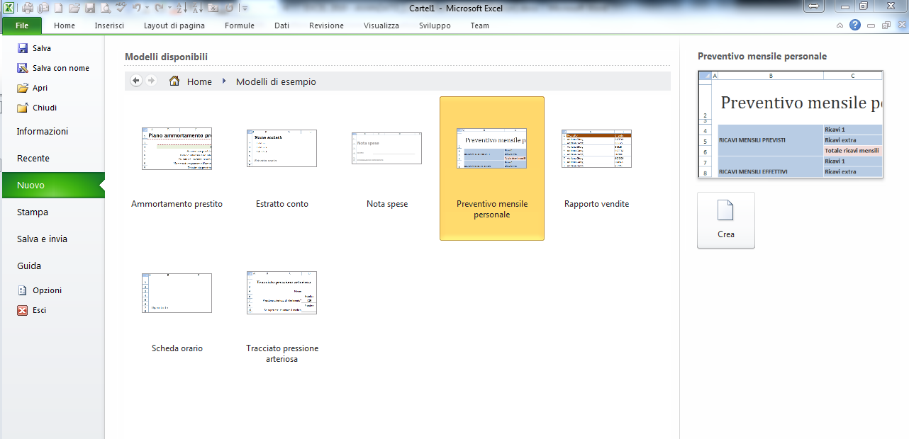Click the Excel application icon in title bar

tap(9, 8)
